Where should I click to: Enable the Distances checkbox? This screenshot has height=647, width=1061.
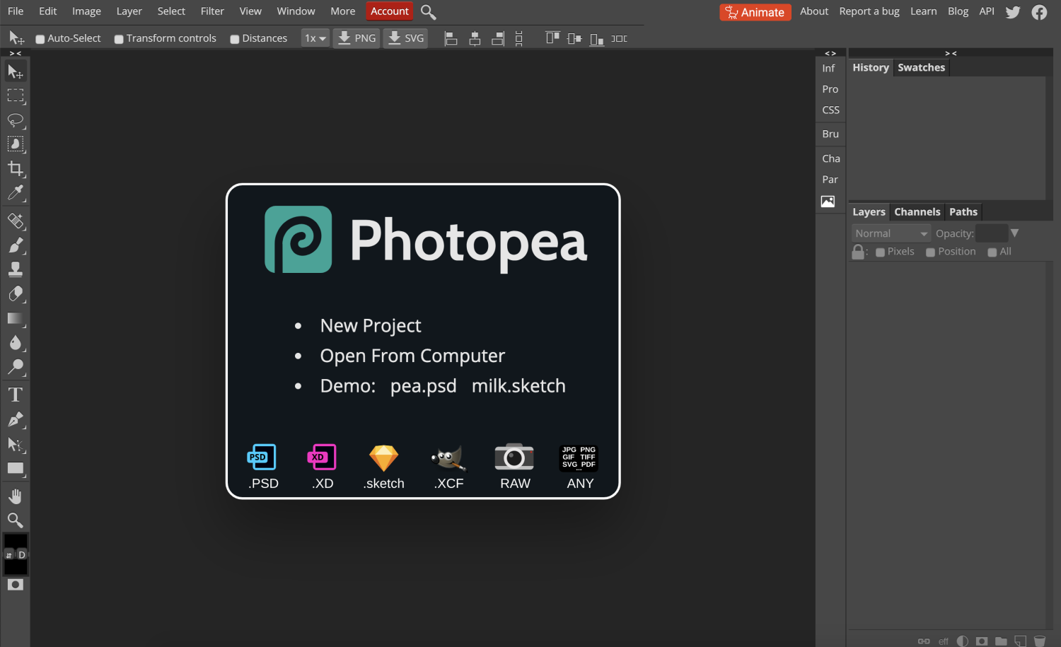(x=235, y=40)
